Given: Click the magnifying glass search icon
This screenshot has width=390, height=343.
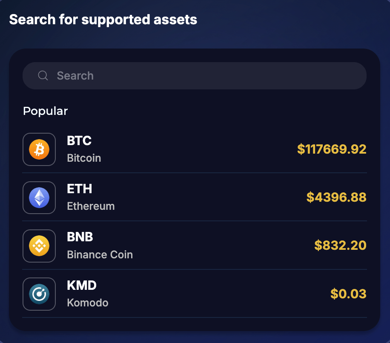Looking at the screenshot, I should pos(43,76).
